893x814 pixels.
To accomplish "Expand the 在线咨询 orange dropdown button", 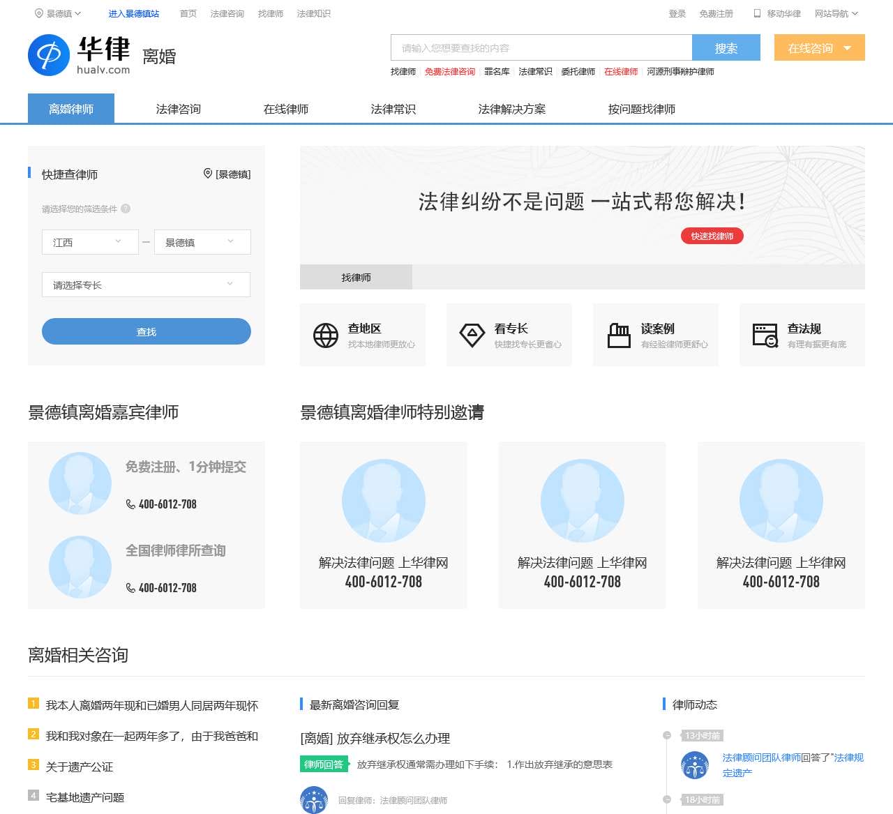I will click(x=819, y=48).
